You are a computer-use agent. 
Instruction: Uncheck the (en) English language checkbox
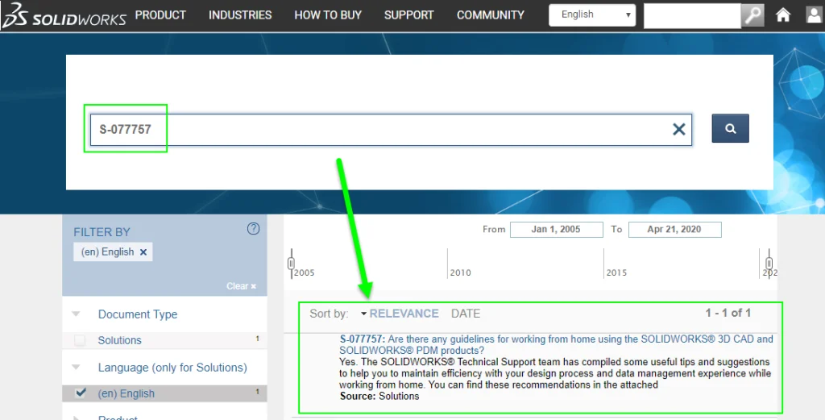(x=80, y=393)
